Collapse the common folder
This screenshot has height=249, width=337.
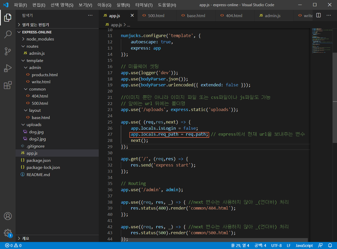click(x=37, y=89)
